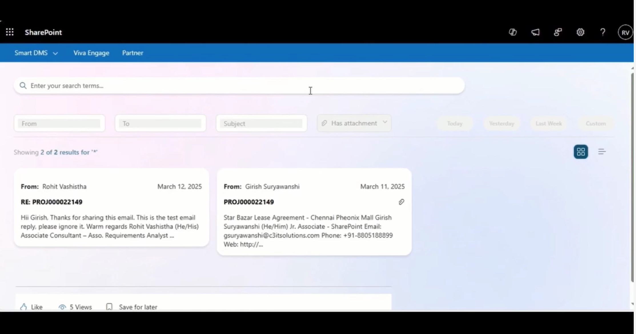The image size is (636, 334).
Task: Open the Copilot icon in header
Action: 513,32
